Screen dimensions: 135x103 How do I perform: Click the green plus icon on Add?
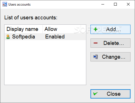point(96,29)
